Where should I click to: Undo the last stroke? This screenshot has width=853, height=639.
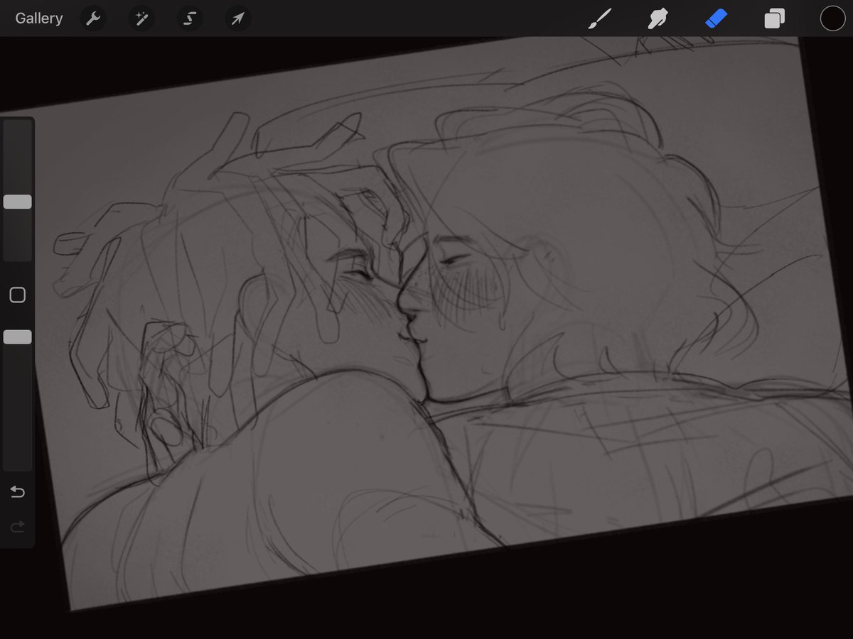point(17,492)
